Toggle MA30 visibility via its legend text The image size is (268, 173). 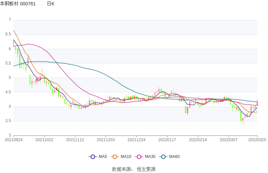tap(150, 157)
